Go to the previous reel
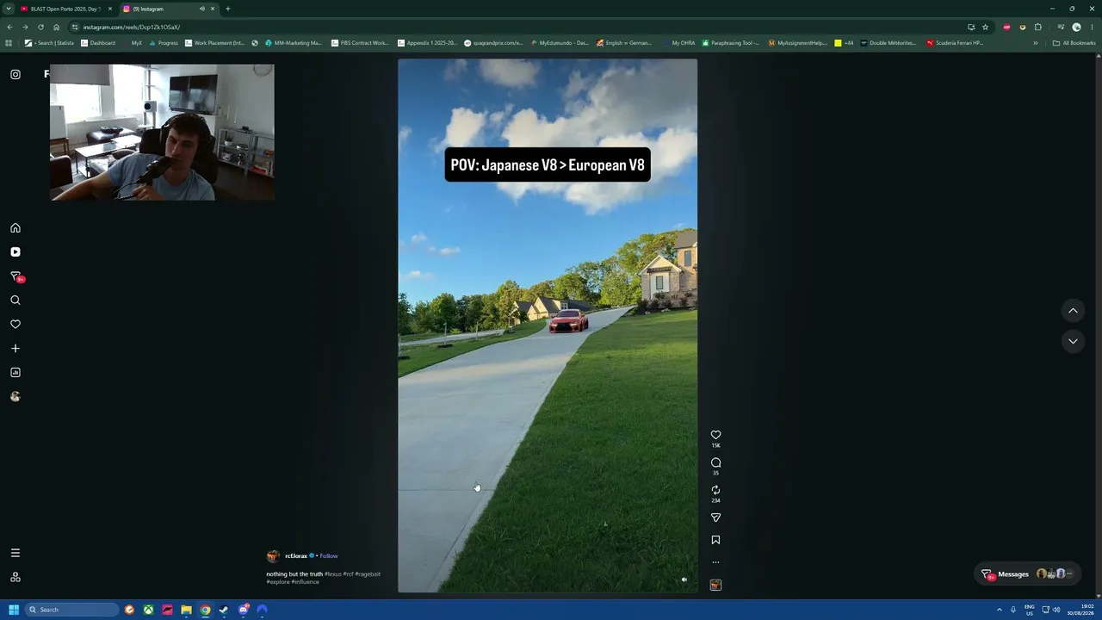The height and width of the screenshot is (620, 1102). click(x=1073, y=311)
